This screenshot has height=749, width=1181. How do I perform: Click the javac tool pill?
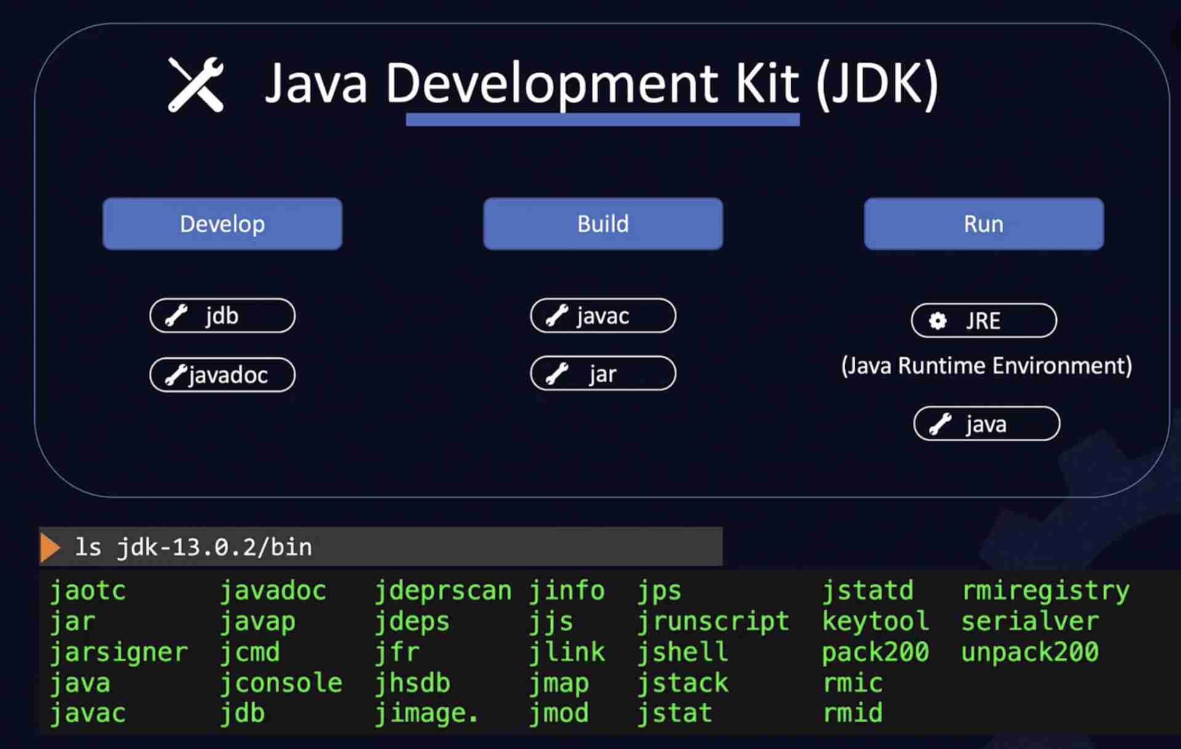tap(603, 316)
